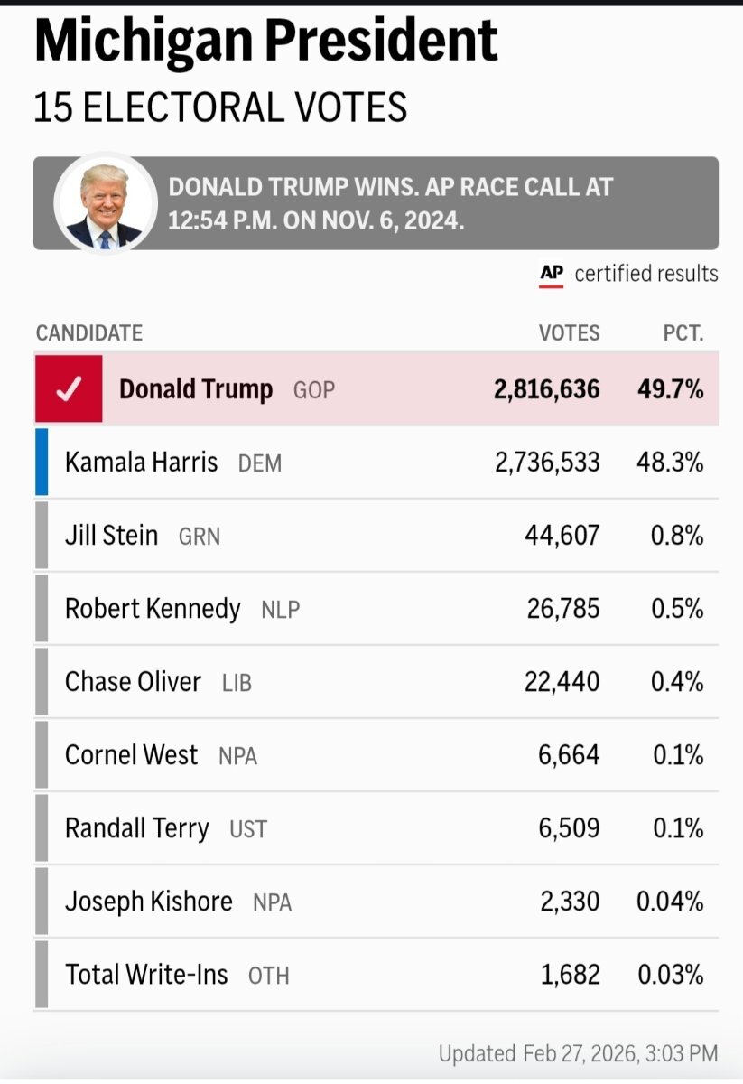Click Chase Oliver's 22,440 vote count

pyautogui.click(x=562, y=682)
